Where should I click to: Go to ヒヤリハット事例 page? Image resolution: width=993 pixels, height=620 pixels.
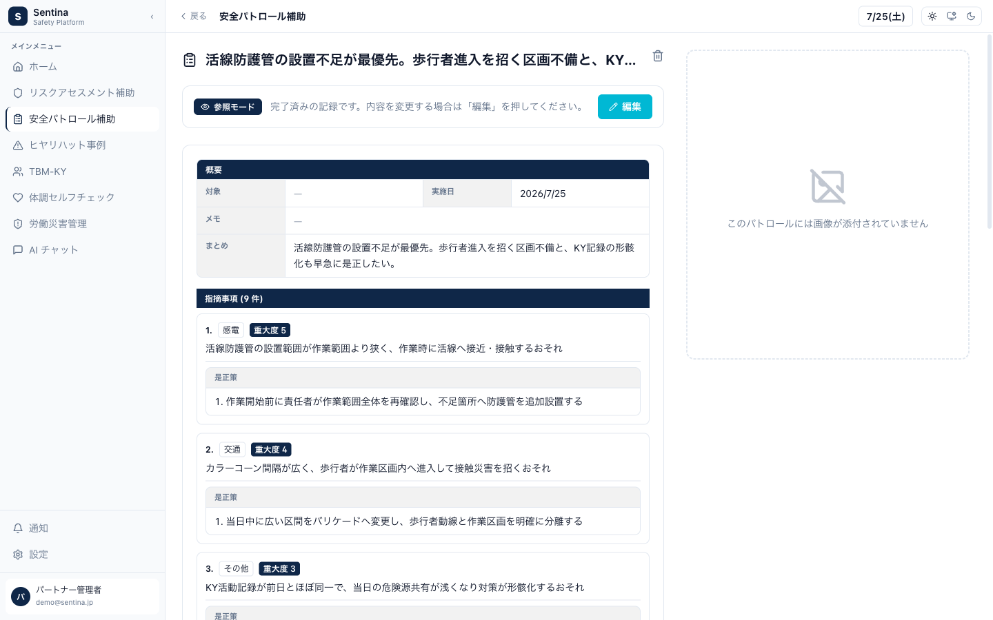(x=82, y=145)
